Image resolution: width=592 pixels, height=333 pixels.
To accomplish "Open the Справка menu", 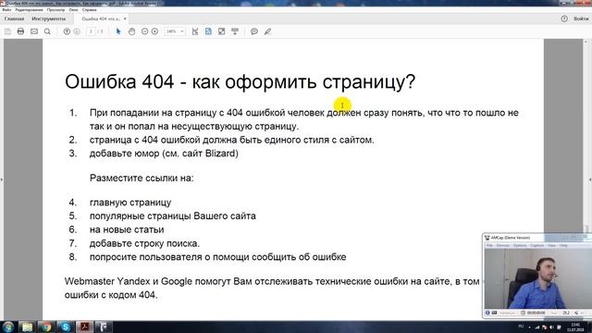I will (x=90, y=10).
